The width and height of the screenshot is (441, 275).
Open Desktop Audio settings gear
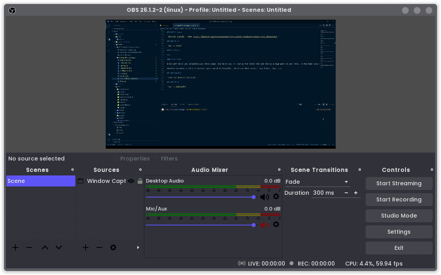[x=276, y=197]
